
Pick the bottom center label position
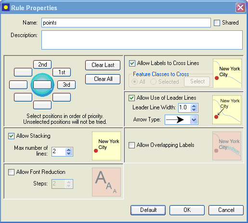coord(42,105)
